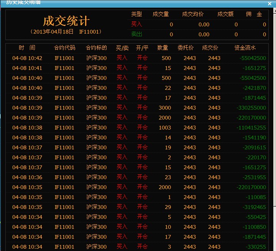The height and width of the screenshot is (251, 276).
Task: Click the 买/卖 column header
Action: pyautogui.click(x=122, y=48)
